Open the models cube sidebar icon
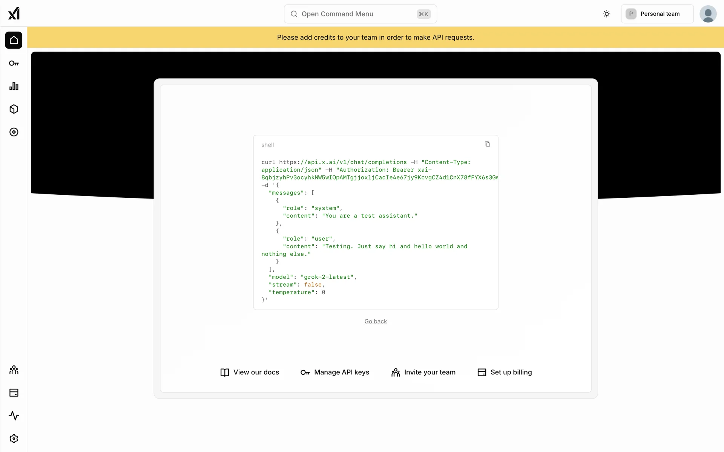724x452 pixels. point(14,109)
